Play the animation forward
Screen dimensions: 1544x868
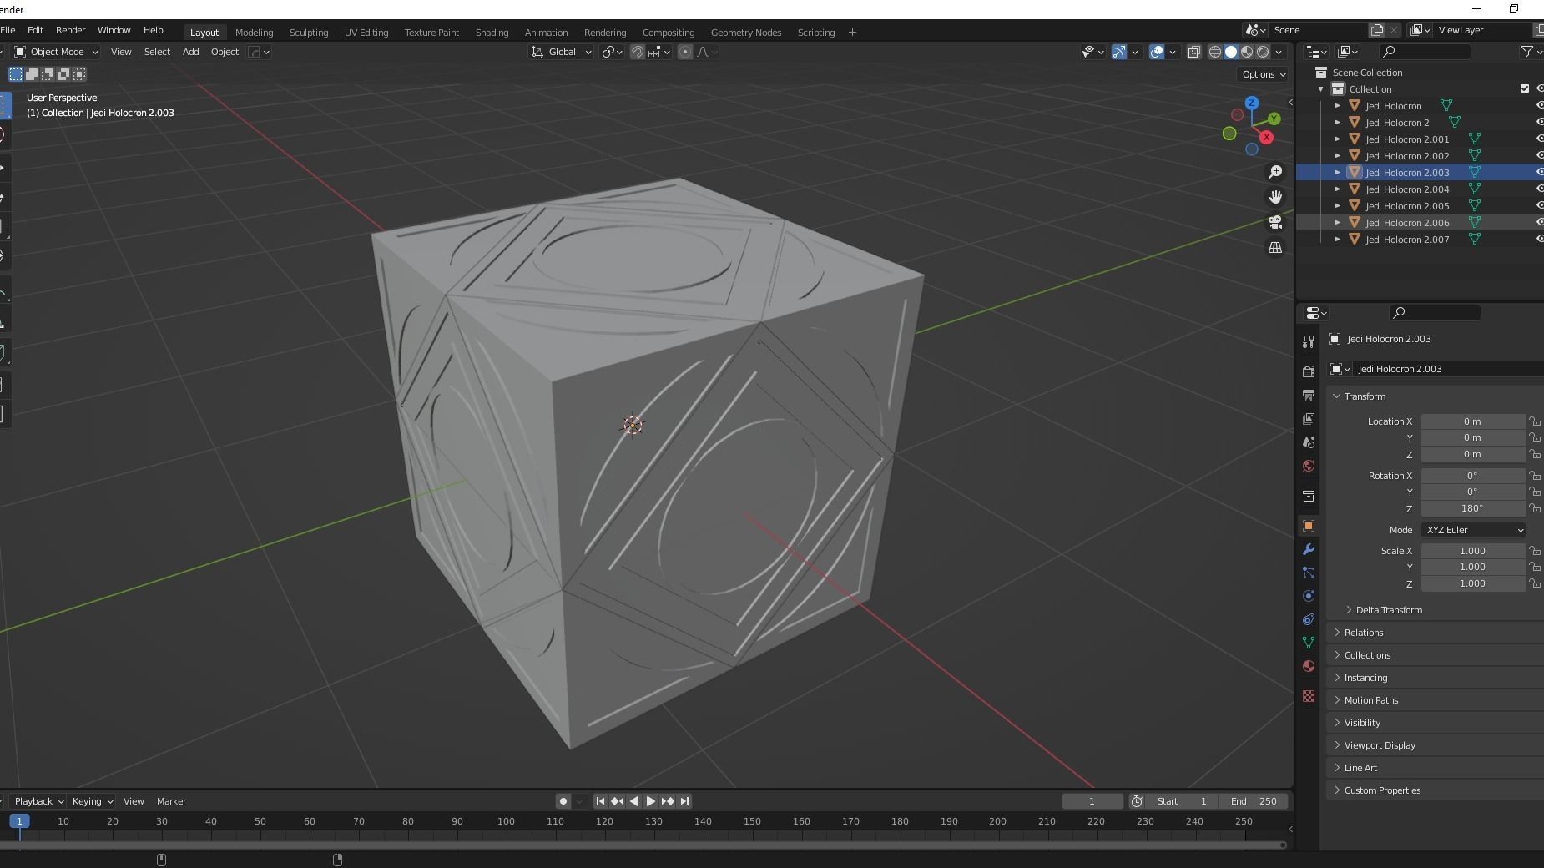click(651, 801)
